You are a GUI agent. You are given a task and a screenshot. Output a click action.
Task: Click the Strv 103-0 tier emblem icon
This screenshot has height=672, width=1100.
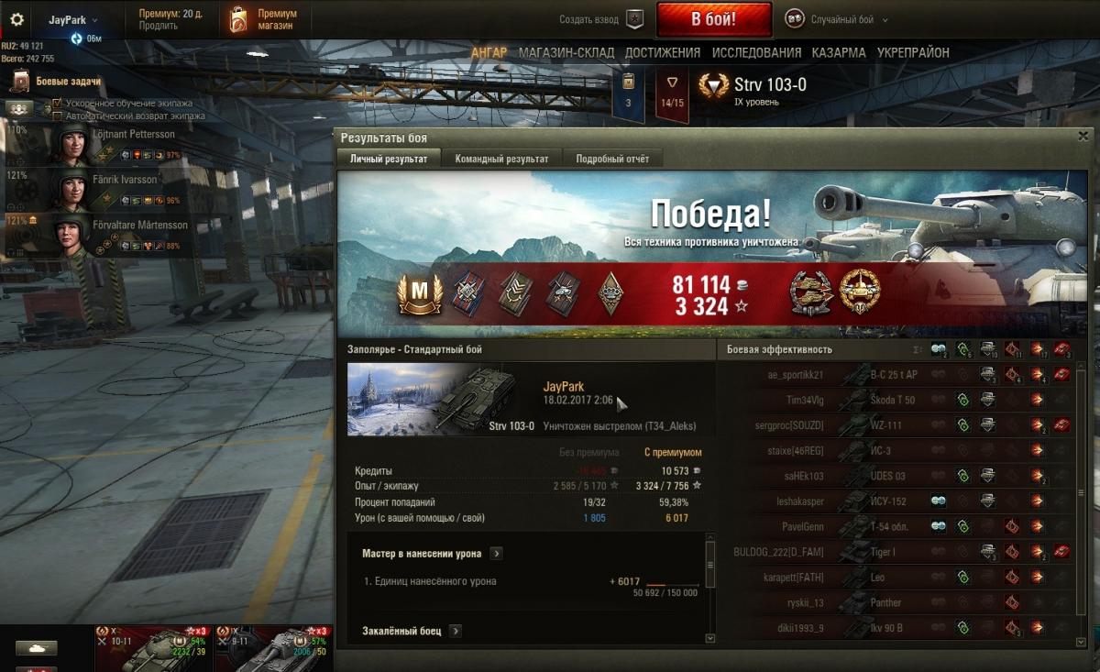(x=714, y=86)
